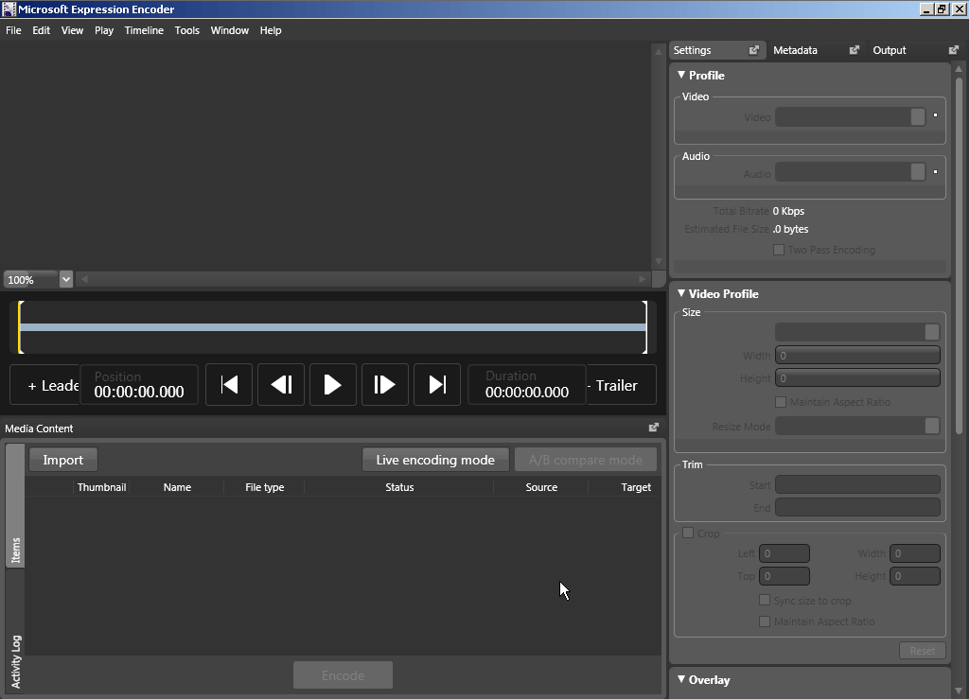Check Sync size to crop
970x700 pixels.
click(765, 601)
